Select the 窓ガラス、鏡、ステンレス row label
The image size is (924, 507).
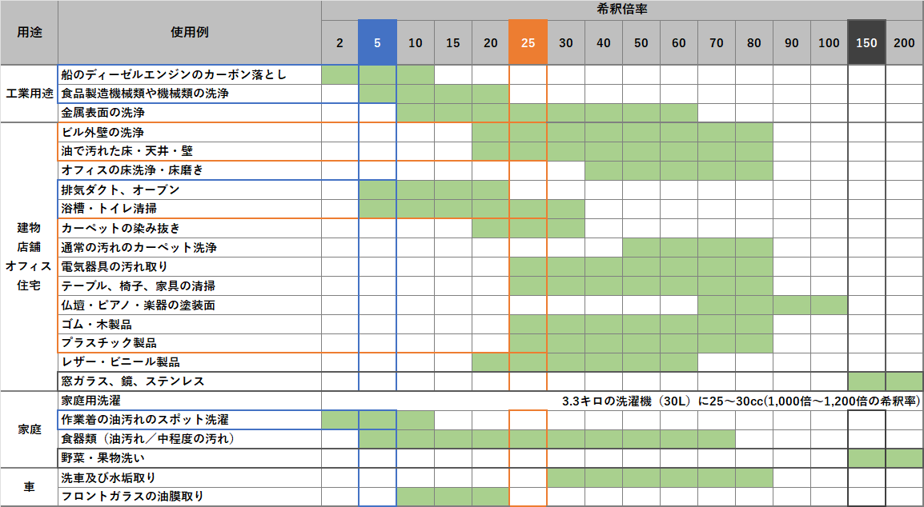pyautogui.click(x=132, y=381)
